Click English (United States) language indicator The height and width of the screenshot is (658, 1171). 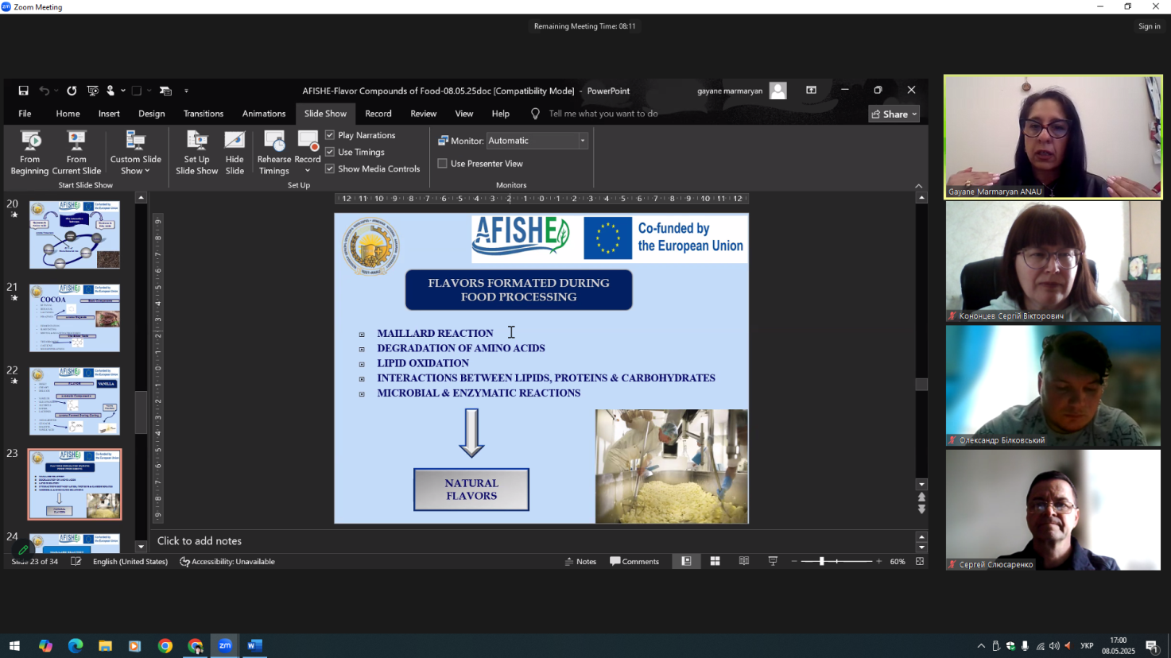pyautogui.click(x=130, y=561)
